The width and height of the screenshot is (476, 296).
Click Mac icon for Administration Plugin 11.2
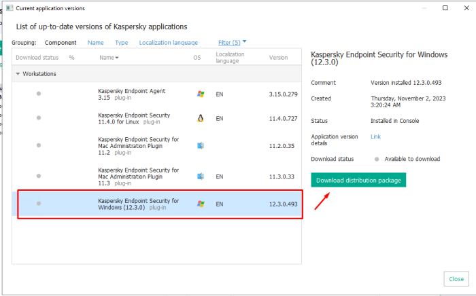coord(200,145)
